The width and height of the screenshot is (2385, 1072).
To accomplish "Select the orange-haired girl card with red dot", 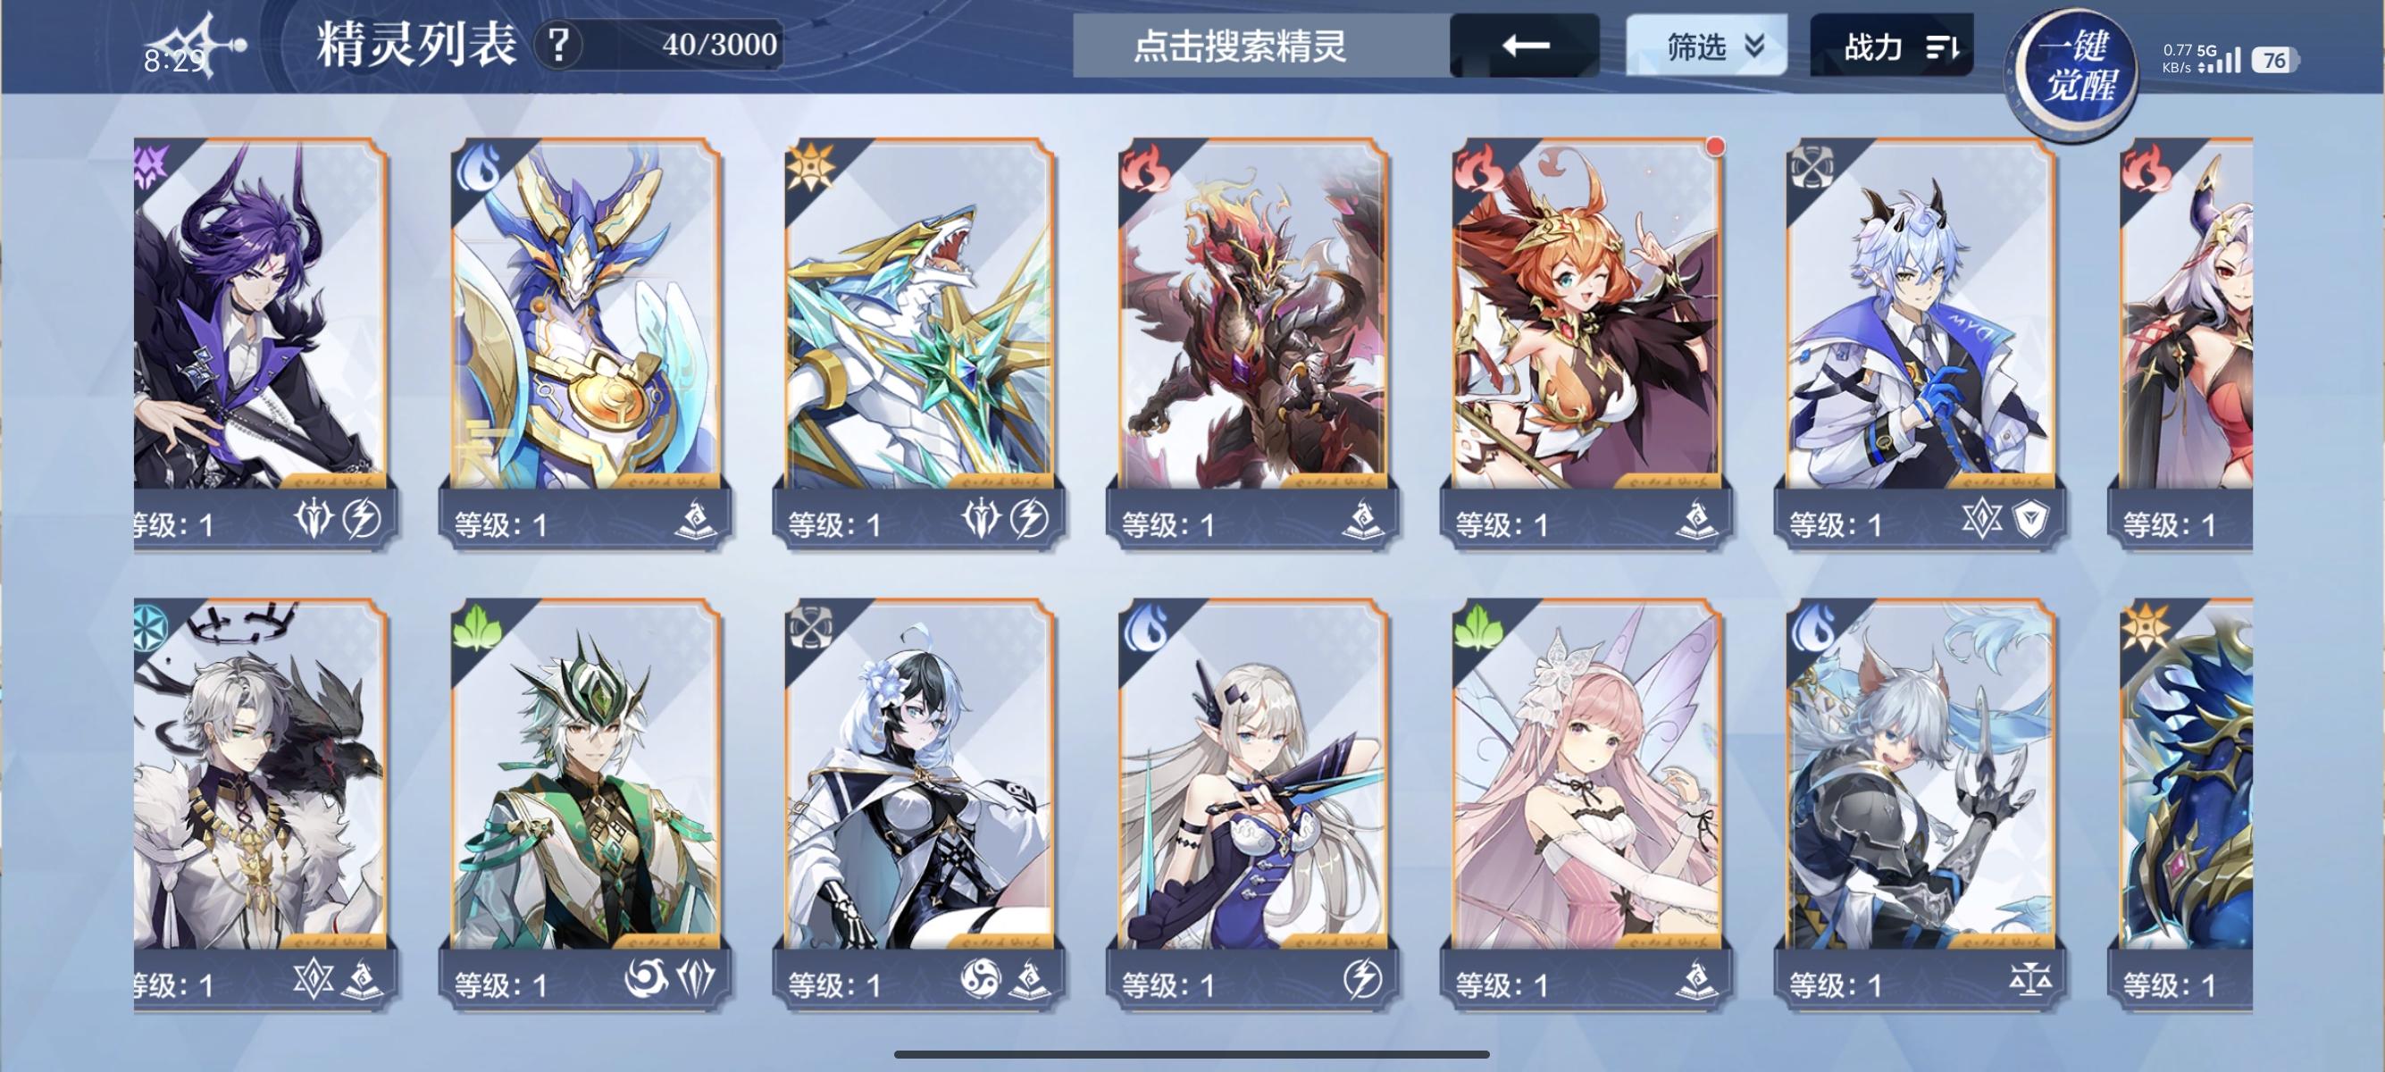I will [1586, 344].
